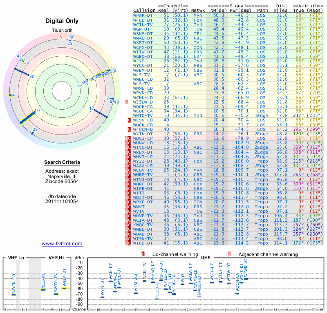Open the www.tvfool.com link

tap(62, 244)
